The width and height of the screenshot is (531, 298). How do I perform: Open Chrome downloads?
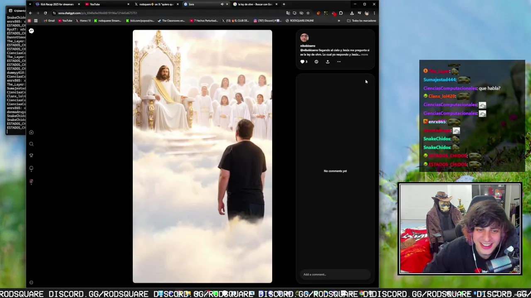352,13
